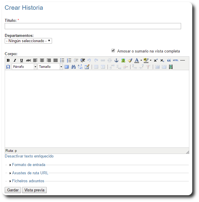Click the HTML source edit button

pyautogui.click(x=176, y=60)
